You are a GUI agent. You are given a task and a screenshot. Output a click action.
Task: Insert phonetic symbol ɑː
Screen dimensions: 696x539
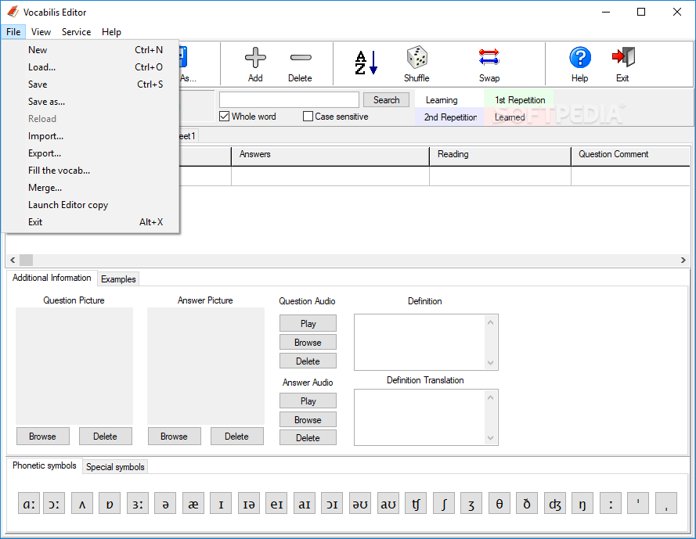29,504
